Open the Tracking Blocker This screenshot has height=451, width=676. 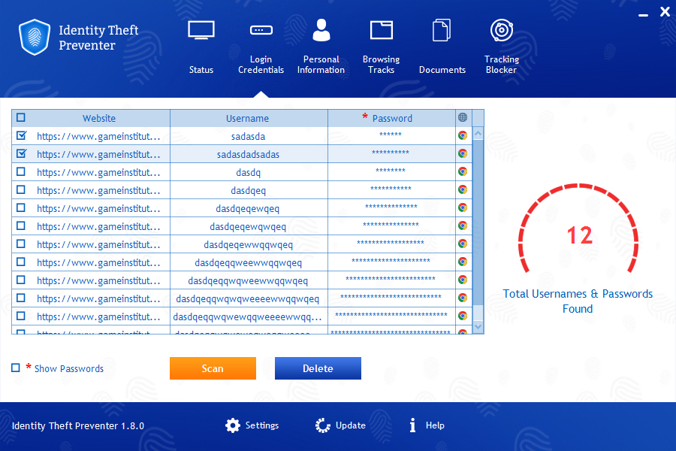click(501, 45)
